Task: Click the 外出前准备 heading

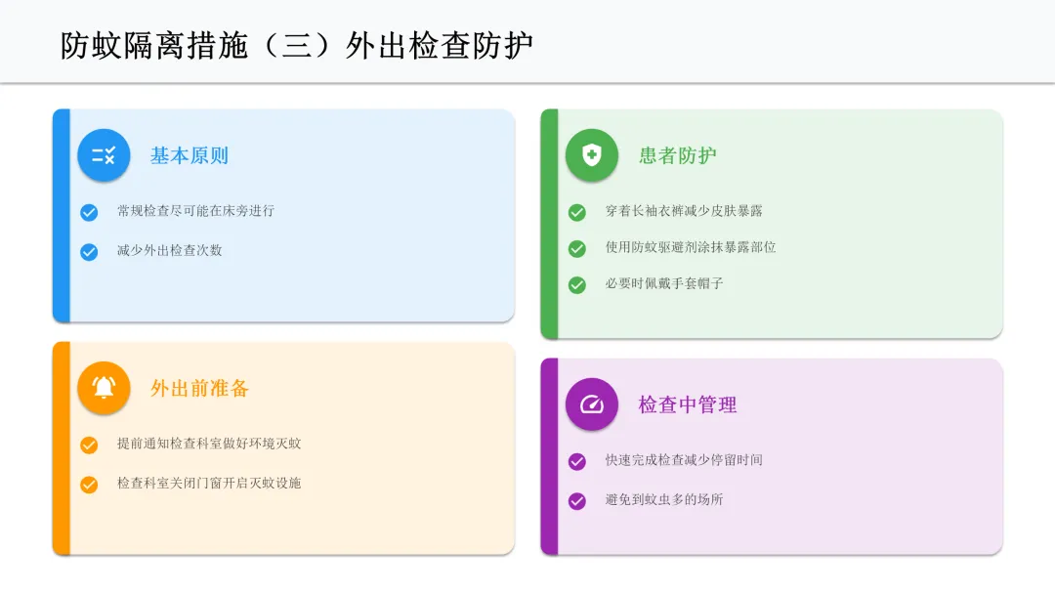Action: 199,388
